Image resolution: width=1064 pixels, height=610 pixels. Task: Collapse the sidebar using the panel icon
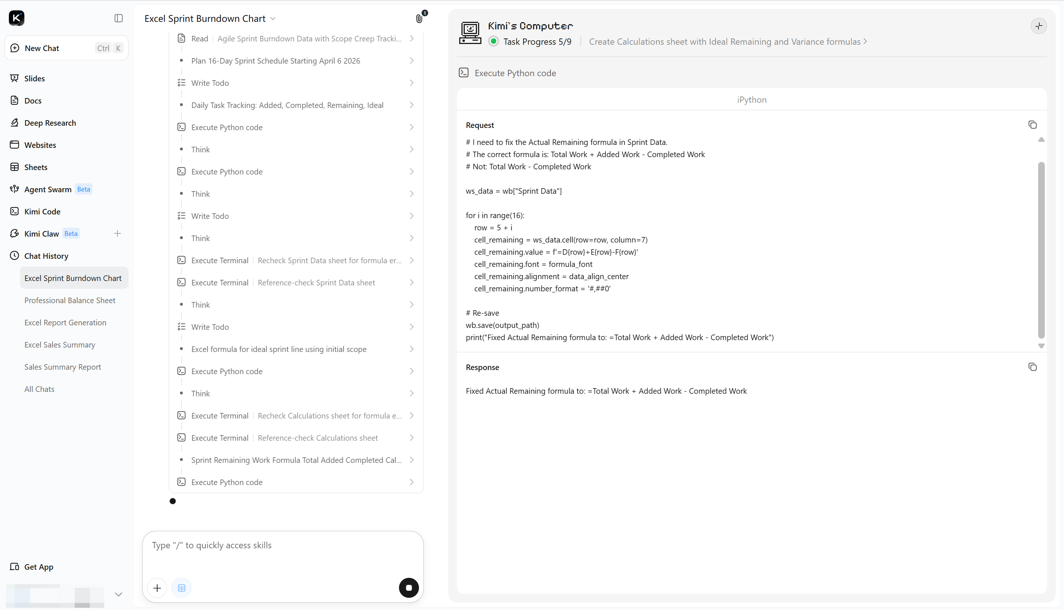click(119, 18)
